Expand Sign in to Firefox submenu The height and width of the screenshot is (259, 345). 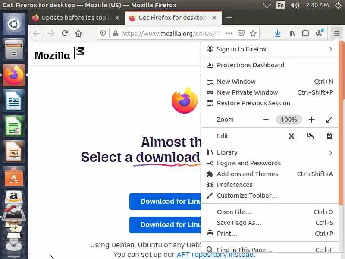[270, 49]
